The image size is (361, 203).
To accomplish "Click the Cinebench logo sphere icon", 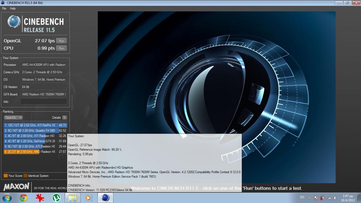I will pos(14,22).
